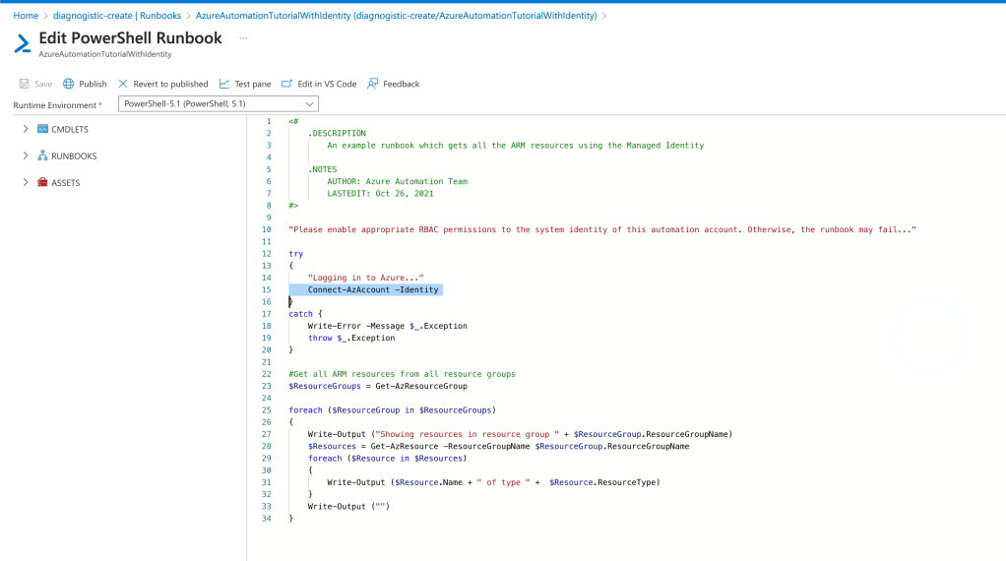The height and width of the screenshot is (561, 1006).
Task: Select Revert to published label
Action: coord(170,84)
